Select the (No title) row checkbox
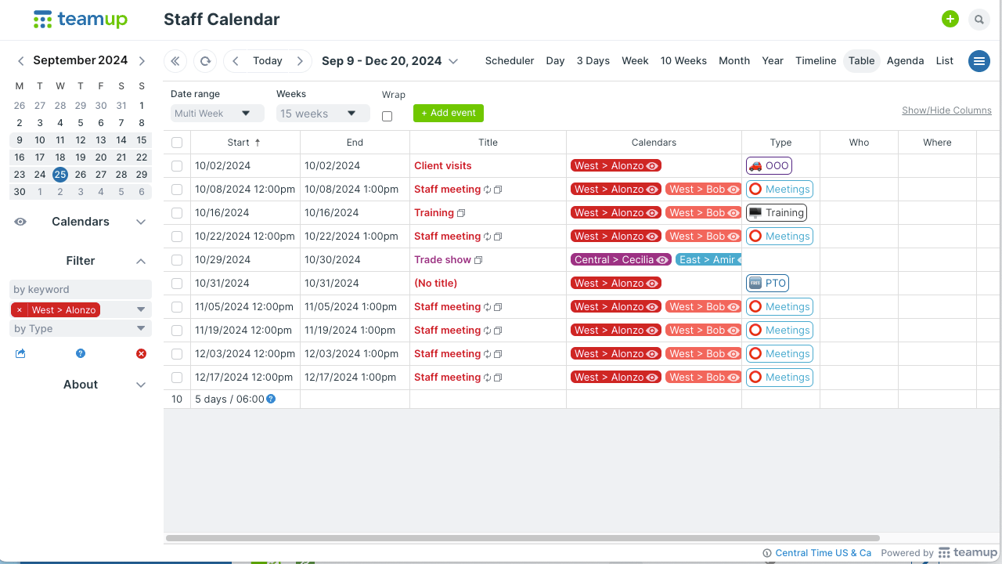The height and width of the screenshot is (564, 1002). click(177, 284)
